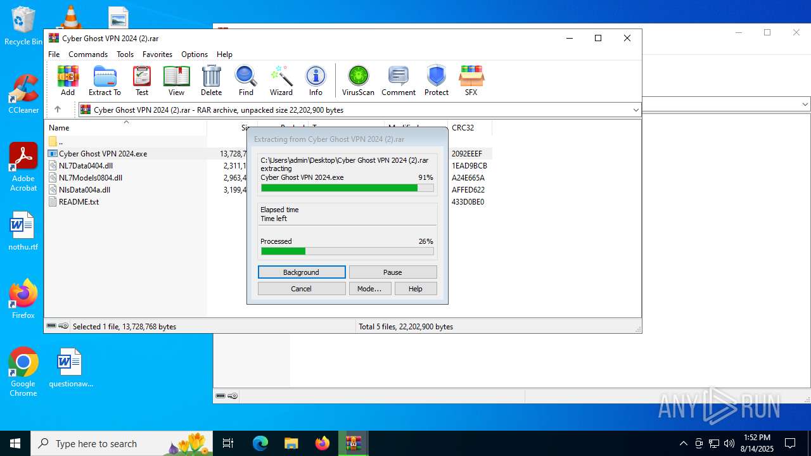Viewport: 811px width, 456px height.
Task: Click the Delete trash can icon
Action: tap(211, 80)
